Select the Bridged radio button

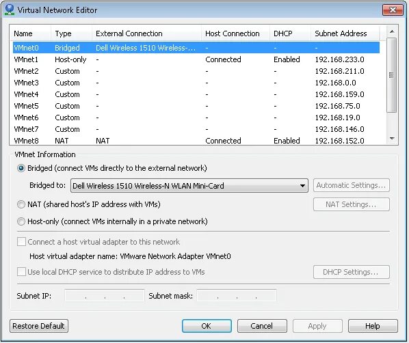(x=21, y=168)
